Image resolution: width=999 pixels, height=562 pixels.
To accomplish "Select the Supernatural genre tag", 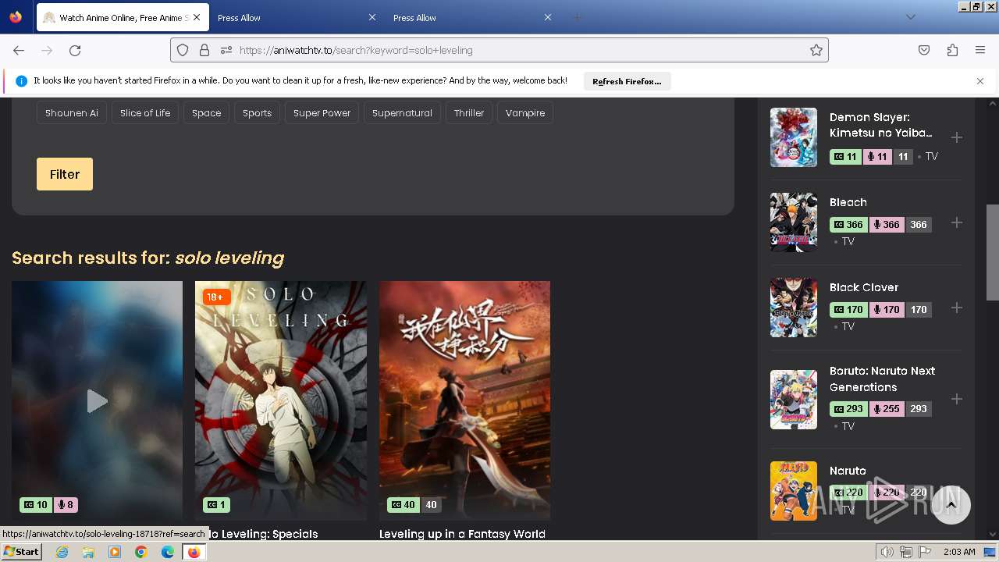I will (x=402, y=113).
